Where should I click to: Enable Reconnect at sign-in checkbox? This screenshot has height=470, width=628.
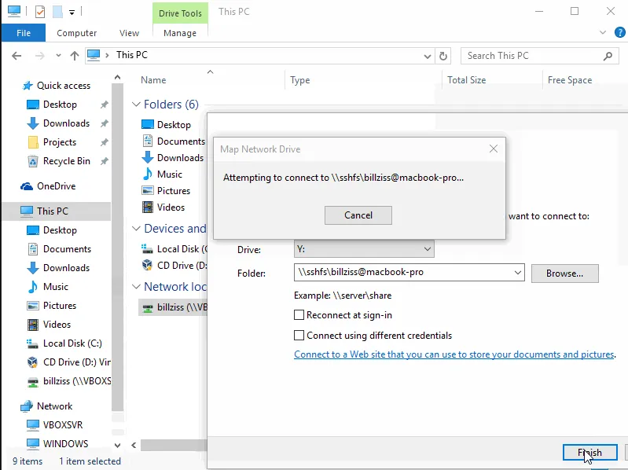tap(299, 315)
